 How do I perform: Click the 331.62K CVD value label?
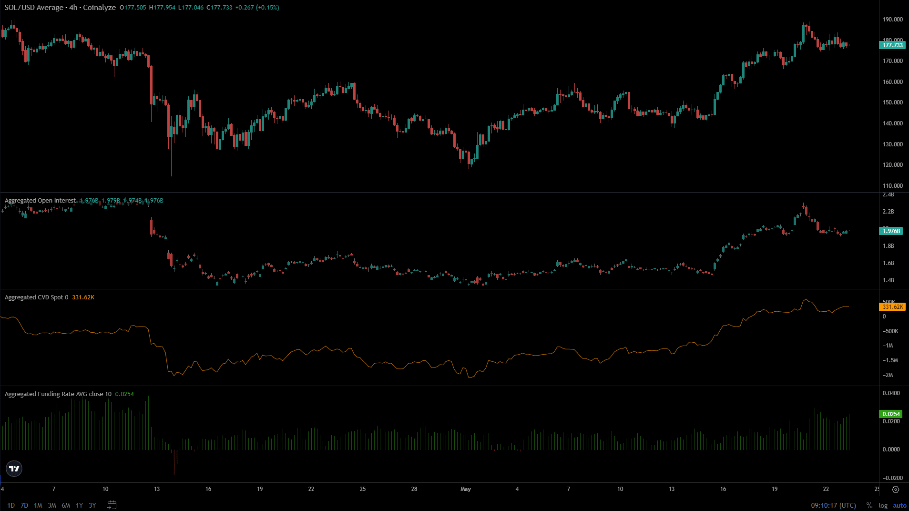tap(892, 307)
